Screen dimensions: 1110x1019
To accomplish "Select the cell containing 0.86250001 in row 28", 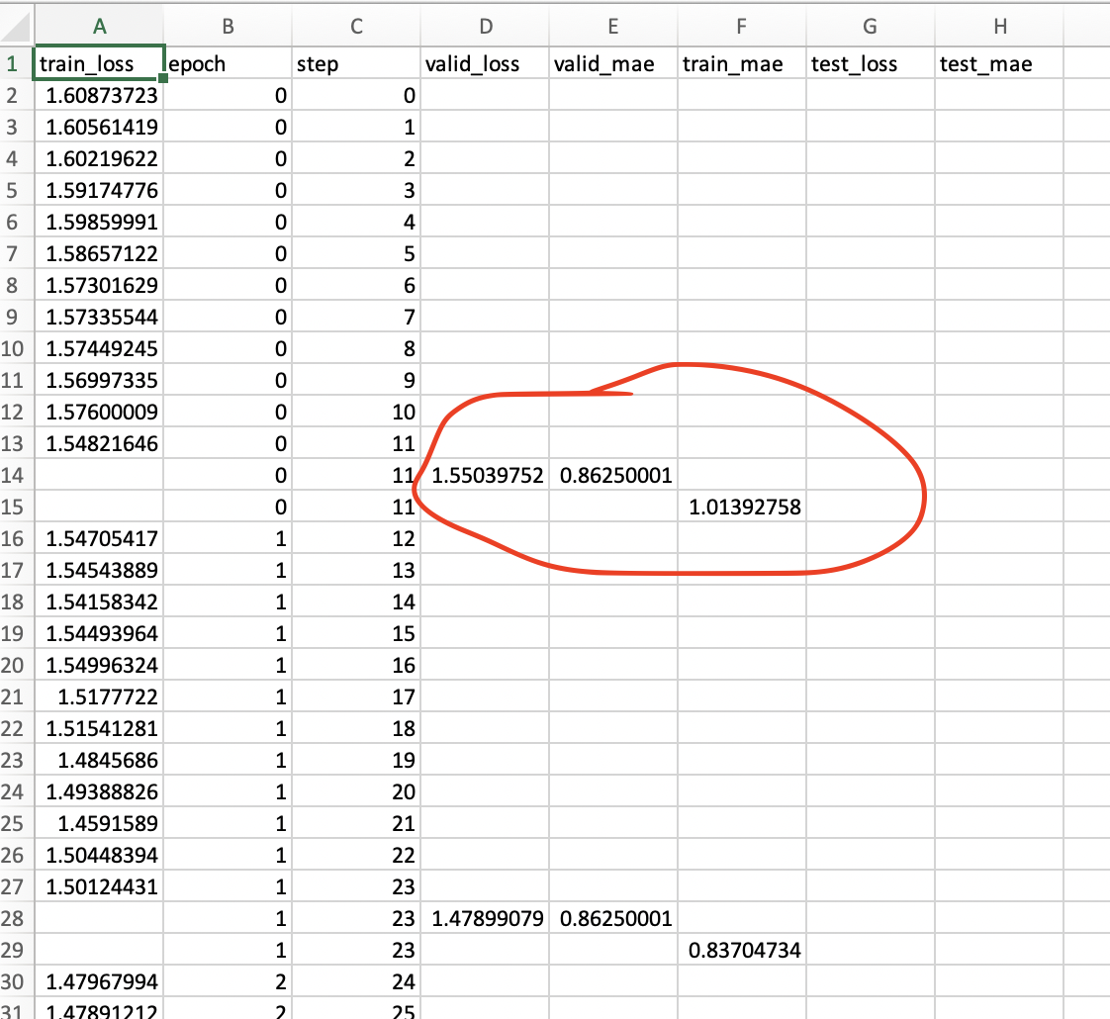I will (613, 918).
